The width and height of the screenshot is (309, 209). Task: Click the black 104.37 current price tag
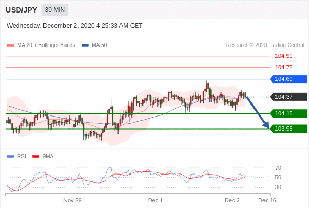point(289,97)
